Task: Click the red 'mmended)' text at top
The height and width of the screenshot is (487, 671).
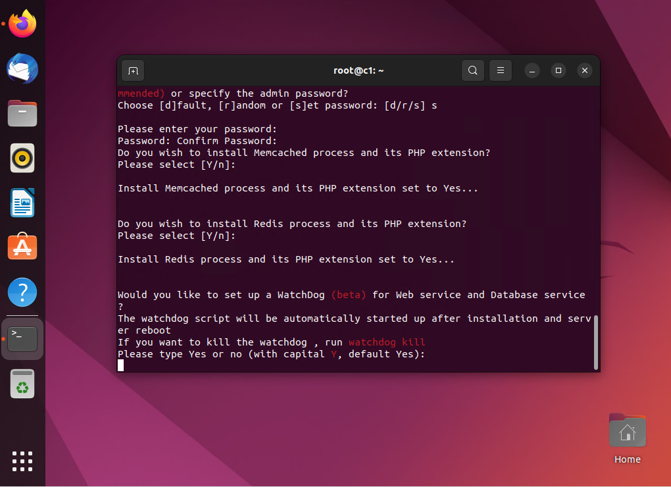Action: 141,93
